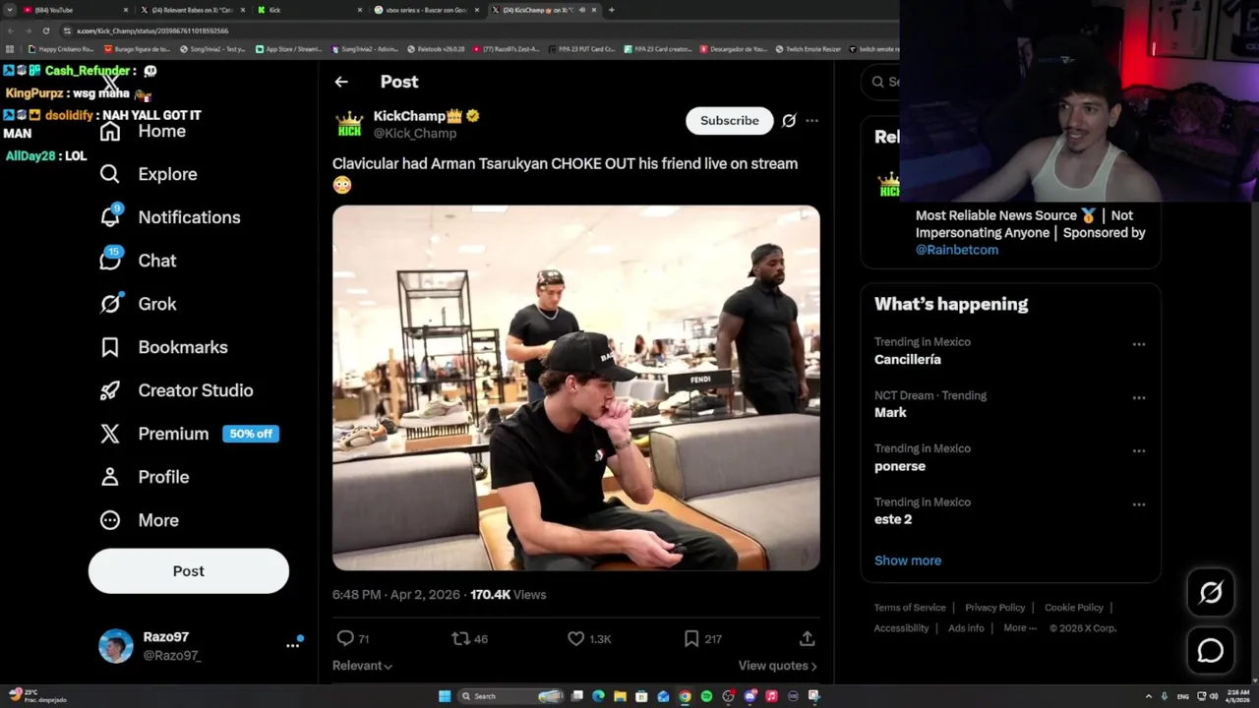Viewport: 1259px width, 708px height.
Task: Open Ads info footer link
Action: (x=966, y=628)
